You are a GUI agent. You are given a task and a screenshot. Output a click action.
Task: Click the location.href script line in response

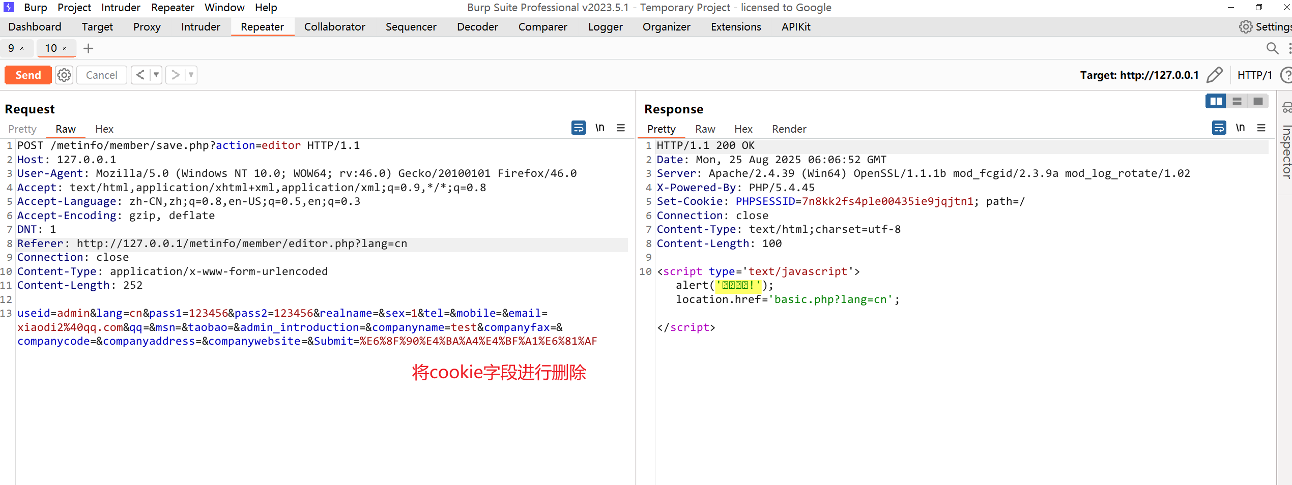point(788,299)
